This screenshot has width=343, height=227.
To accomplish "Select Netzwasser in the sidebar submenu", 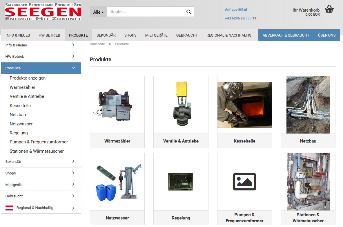I will [x=21, y=124].
